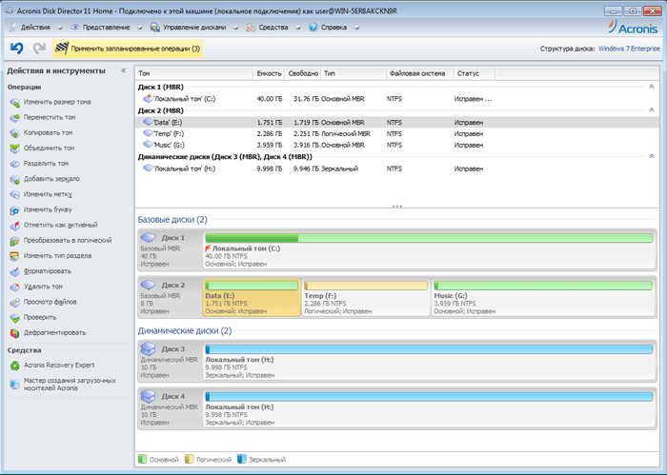This screenshot has width=667, height=475.
Task: Select the Temp (F:) partition block
Action: [366, 297]
